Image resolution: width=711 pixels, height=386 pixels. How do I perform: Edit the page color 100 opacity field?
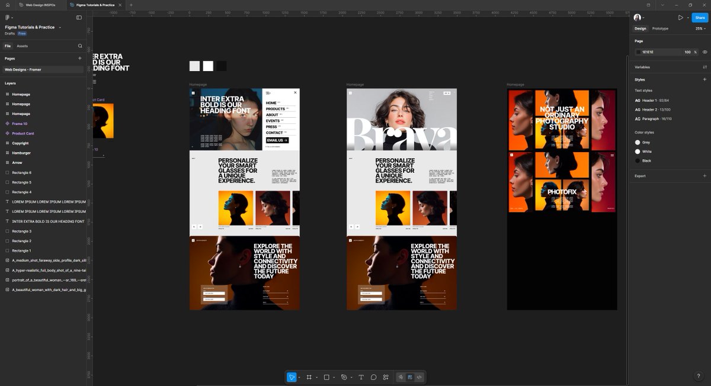point(687,52)
